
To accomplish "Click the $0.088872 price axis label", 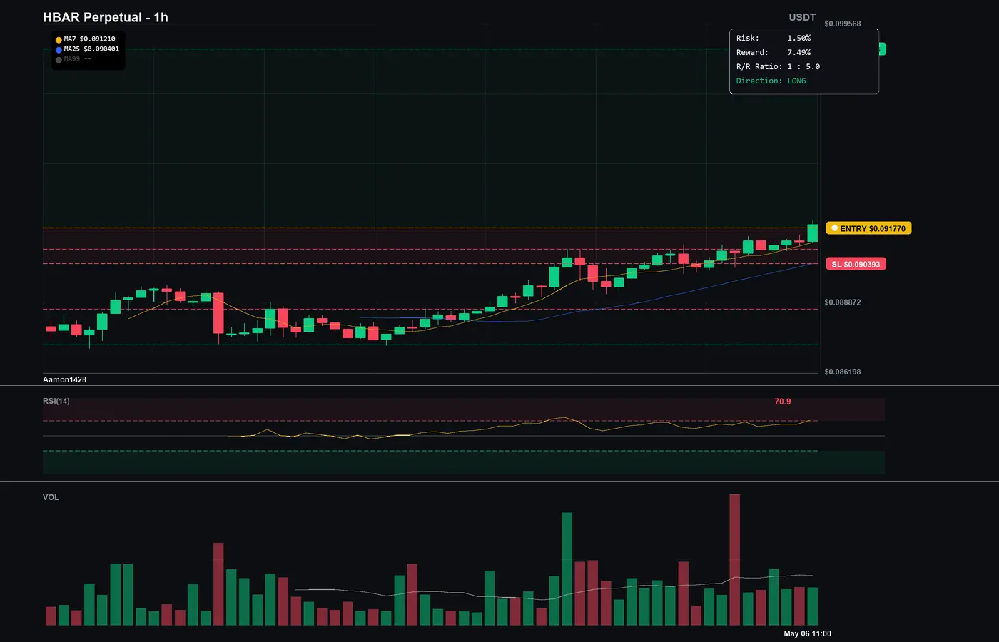I will [843, 302].
